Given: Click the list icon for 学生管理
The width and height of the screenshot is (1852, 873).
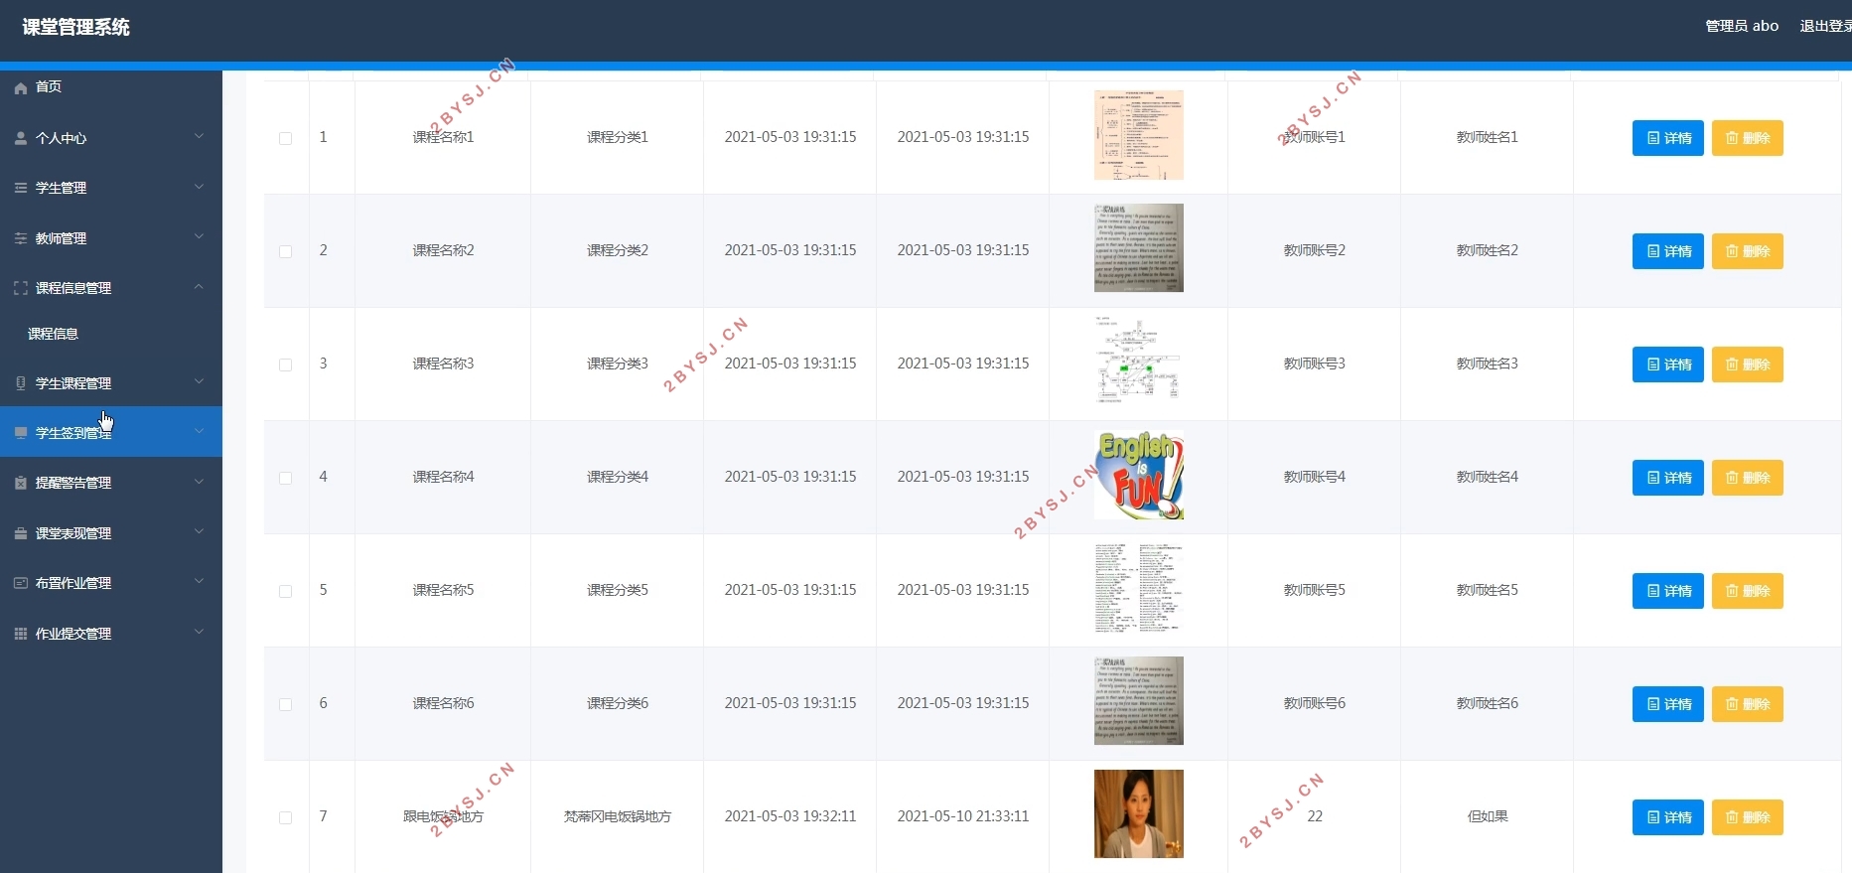Looking at the screenshot, I should click(21, 188).
